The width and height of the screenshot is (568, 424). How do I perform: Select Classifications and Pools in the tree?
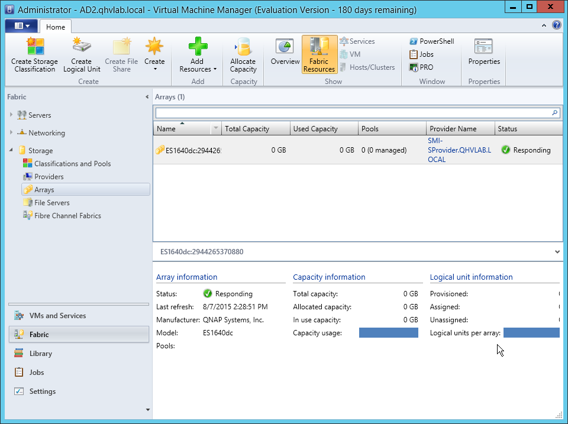(x=72, y=164)
